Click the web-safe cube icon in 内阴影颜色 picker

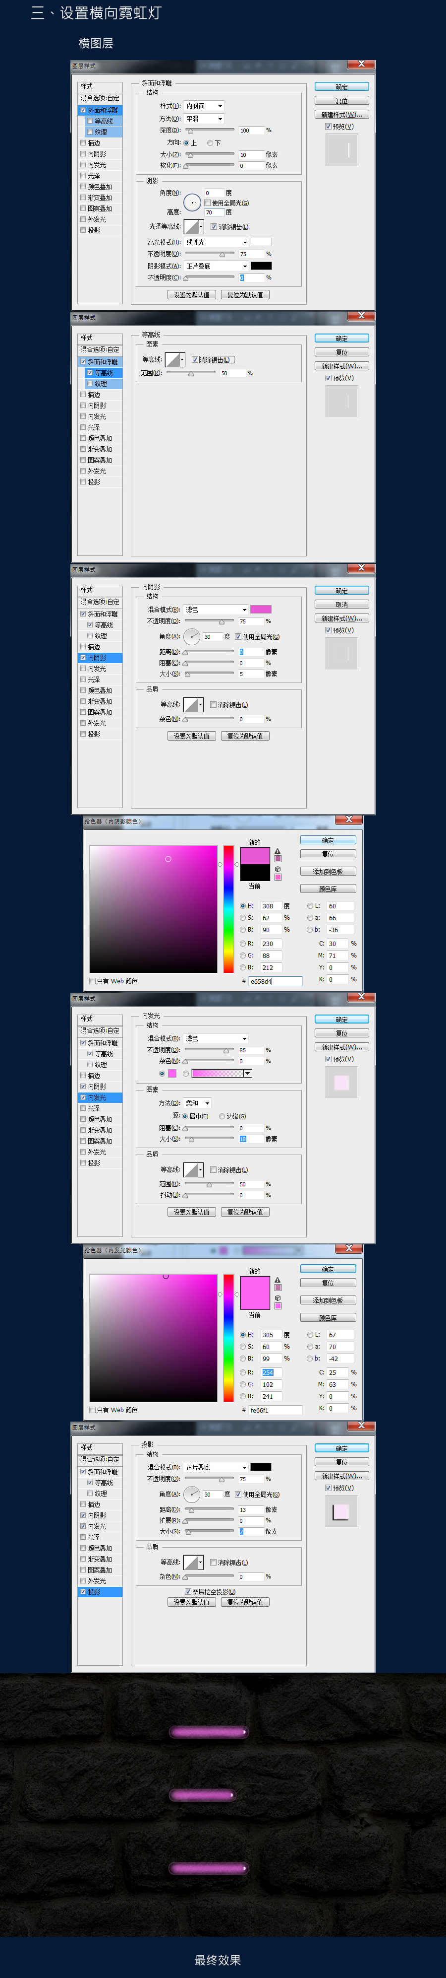point(278,869)
